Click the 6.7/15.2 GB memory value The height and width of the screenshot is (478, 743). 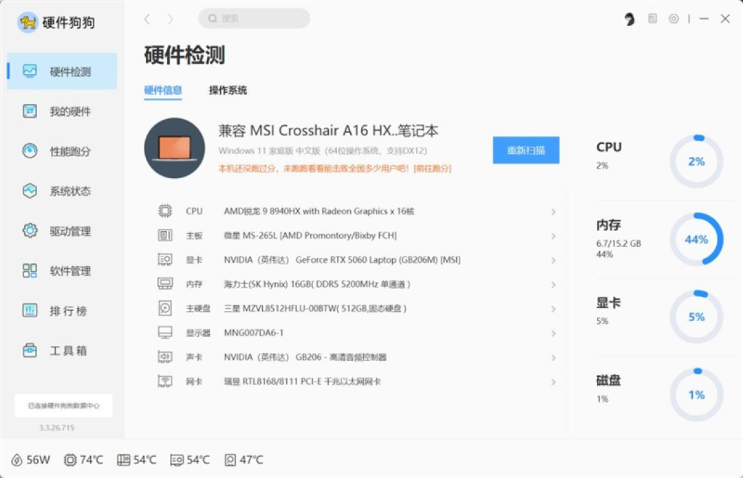pos(618,243)
